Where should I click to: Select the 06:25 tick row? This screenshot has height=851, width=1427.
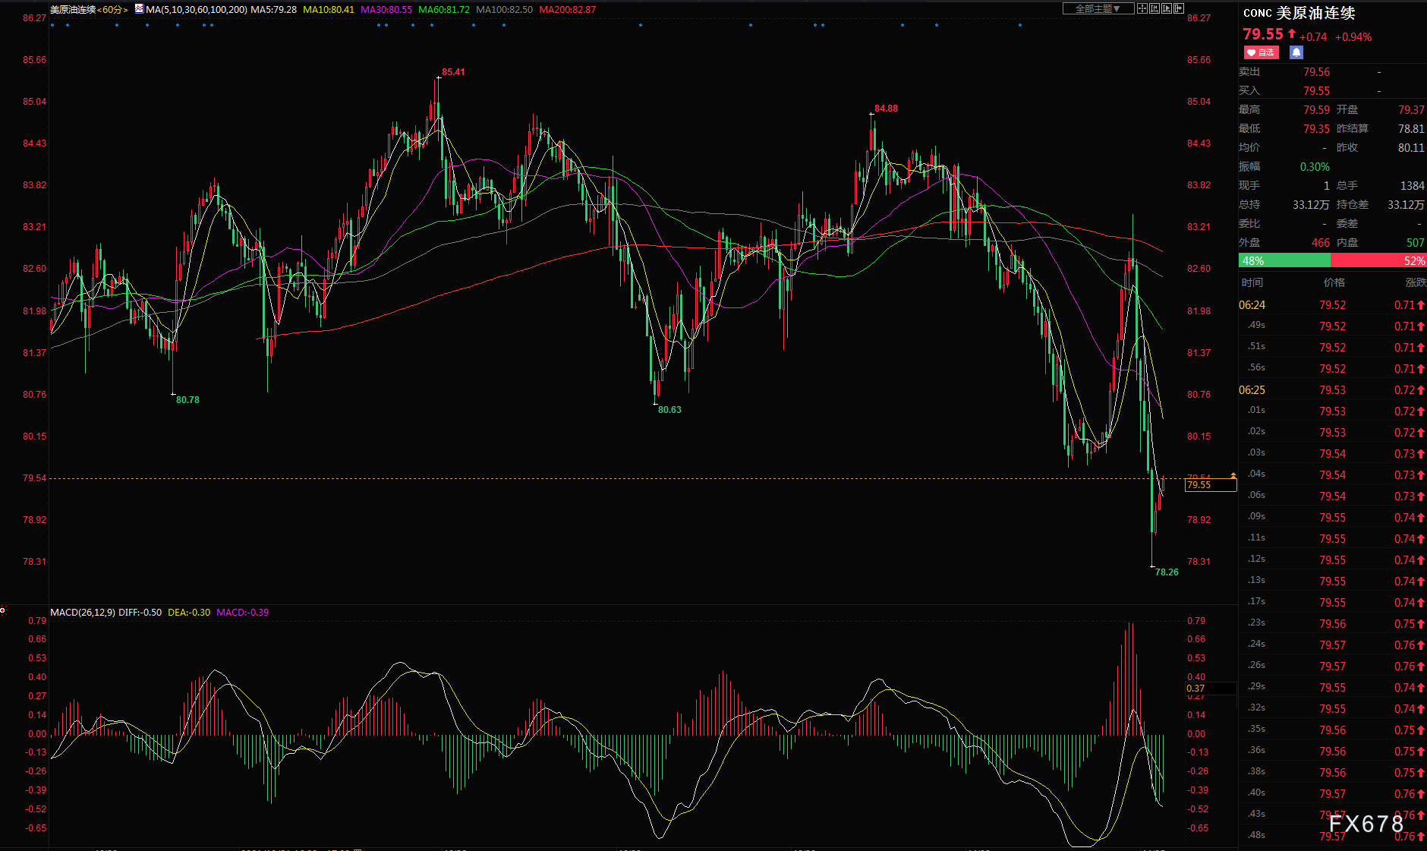[1333, 390]
